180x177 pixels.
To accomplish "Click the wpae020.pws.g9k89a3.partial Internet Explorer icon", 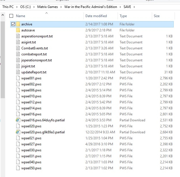I will (18, 132).
